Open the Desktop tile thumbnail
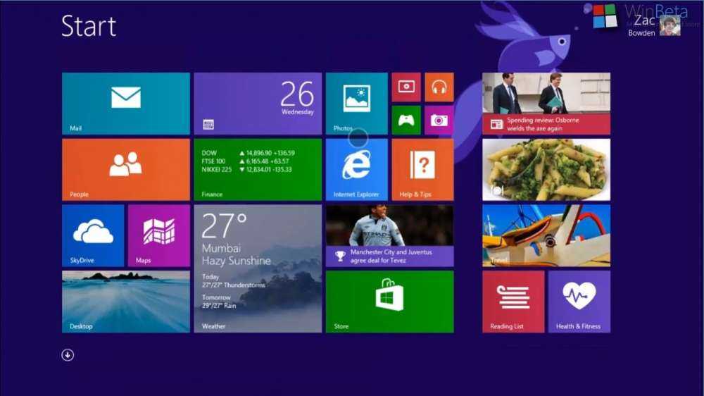 [125, 301]
